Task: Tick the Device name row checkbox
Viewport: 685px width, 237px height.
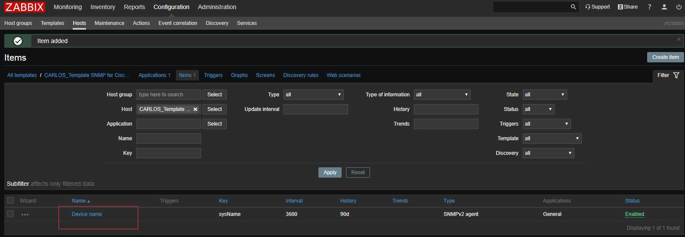Action: coord(10,214)
